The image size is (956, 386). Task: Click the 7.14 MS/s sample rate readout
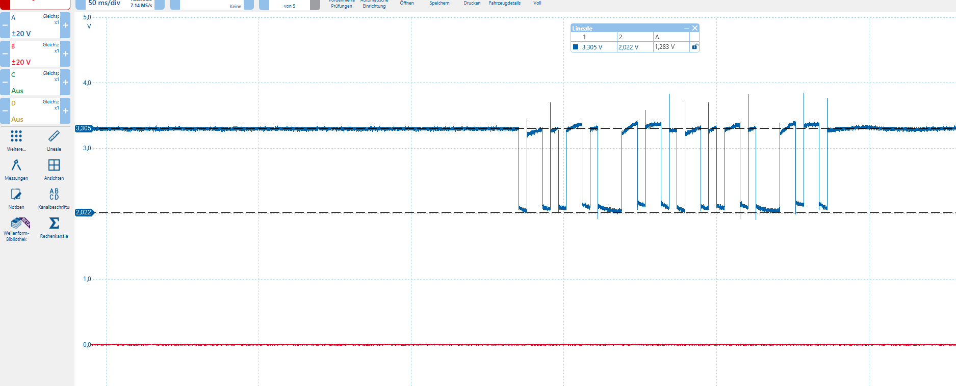click(141, 6)
